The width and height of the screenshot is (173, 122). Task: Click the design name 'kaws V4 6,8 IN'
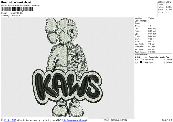pyautogui.click(x=17, y=13)
